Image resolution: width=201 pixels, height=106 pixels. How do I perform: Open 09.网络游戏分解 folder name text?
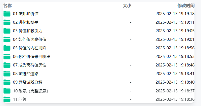coord(28,82)
